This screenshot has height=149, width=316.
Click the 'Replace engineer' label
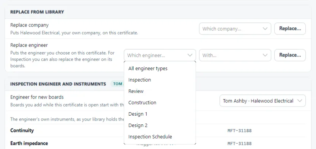29,45
